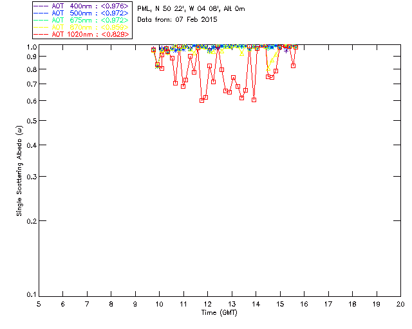Click the 20 x-axis tick label
This screenshot has width=412, height=329.
400,304
